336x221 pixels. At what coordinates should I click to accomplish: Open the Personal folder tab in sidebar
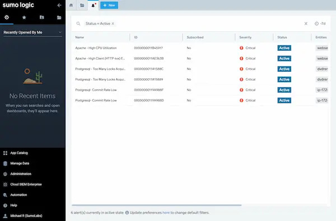[x=42, y=17]
